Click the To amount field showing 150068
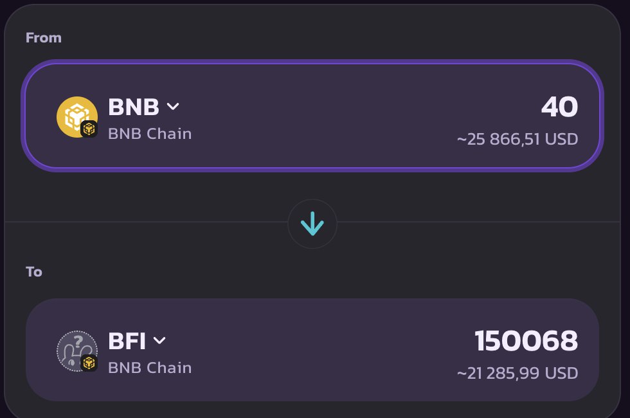 coord(526,341)
